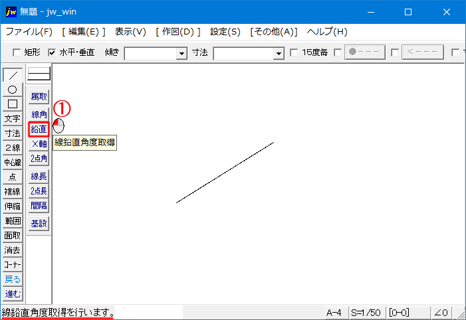The width and height of the screenshot is (466, 320).
Task: Click the 間隔 interval button
Action: click(x=39, y=205)
